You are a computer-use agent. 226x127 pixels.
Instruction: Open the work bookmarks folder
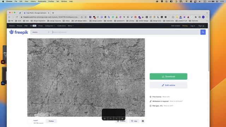18,21
